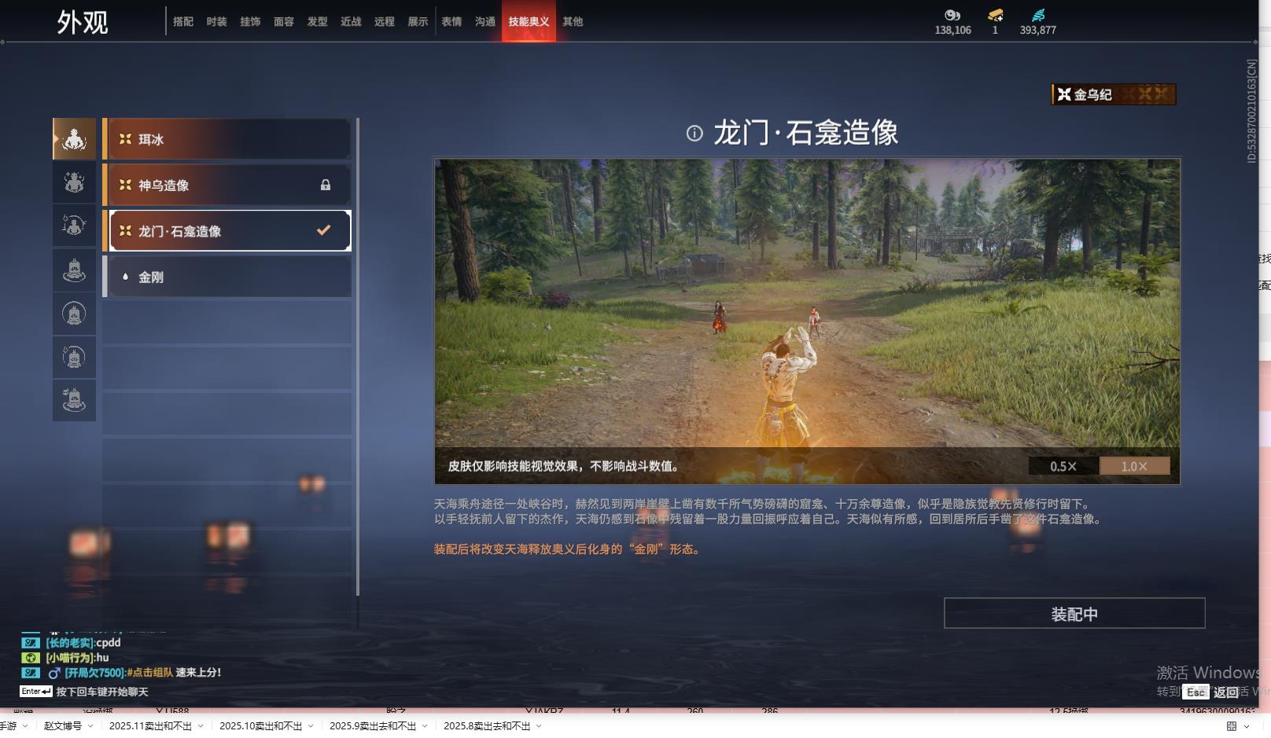The height and width of the screenshot is (738, 1271).
Task: Select the 远程 tab
Action: [x=385, y=22]
